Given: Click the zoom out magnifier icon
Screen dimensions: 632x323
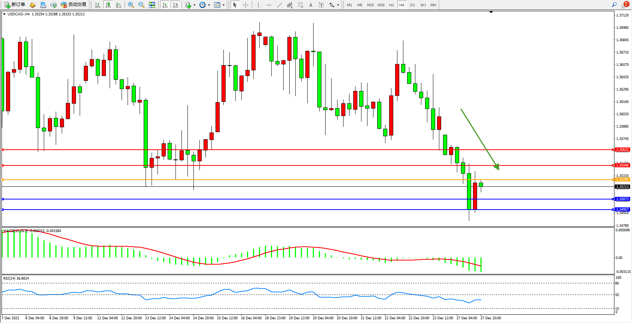Looking at the screenshot, I should pos(141,5).
